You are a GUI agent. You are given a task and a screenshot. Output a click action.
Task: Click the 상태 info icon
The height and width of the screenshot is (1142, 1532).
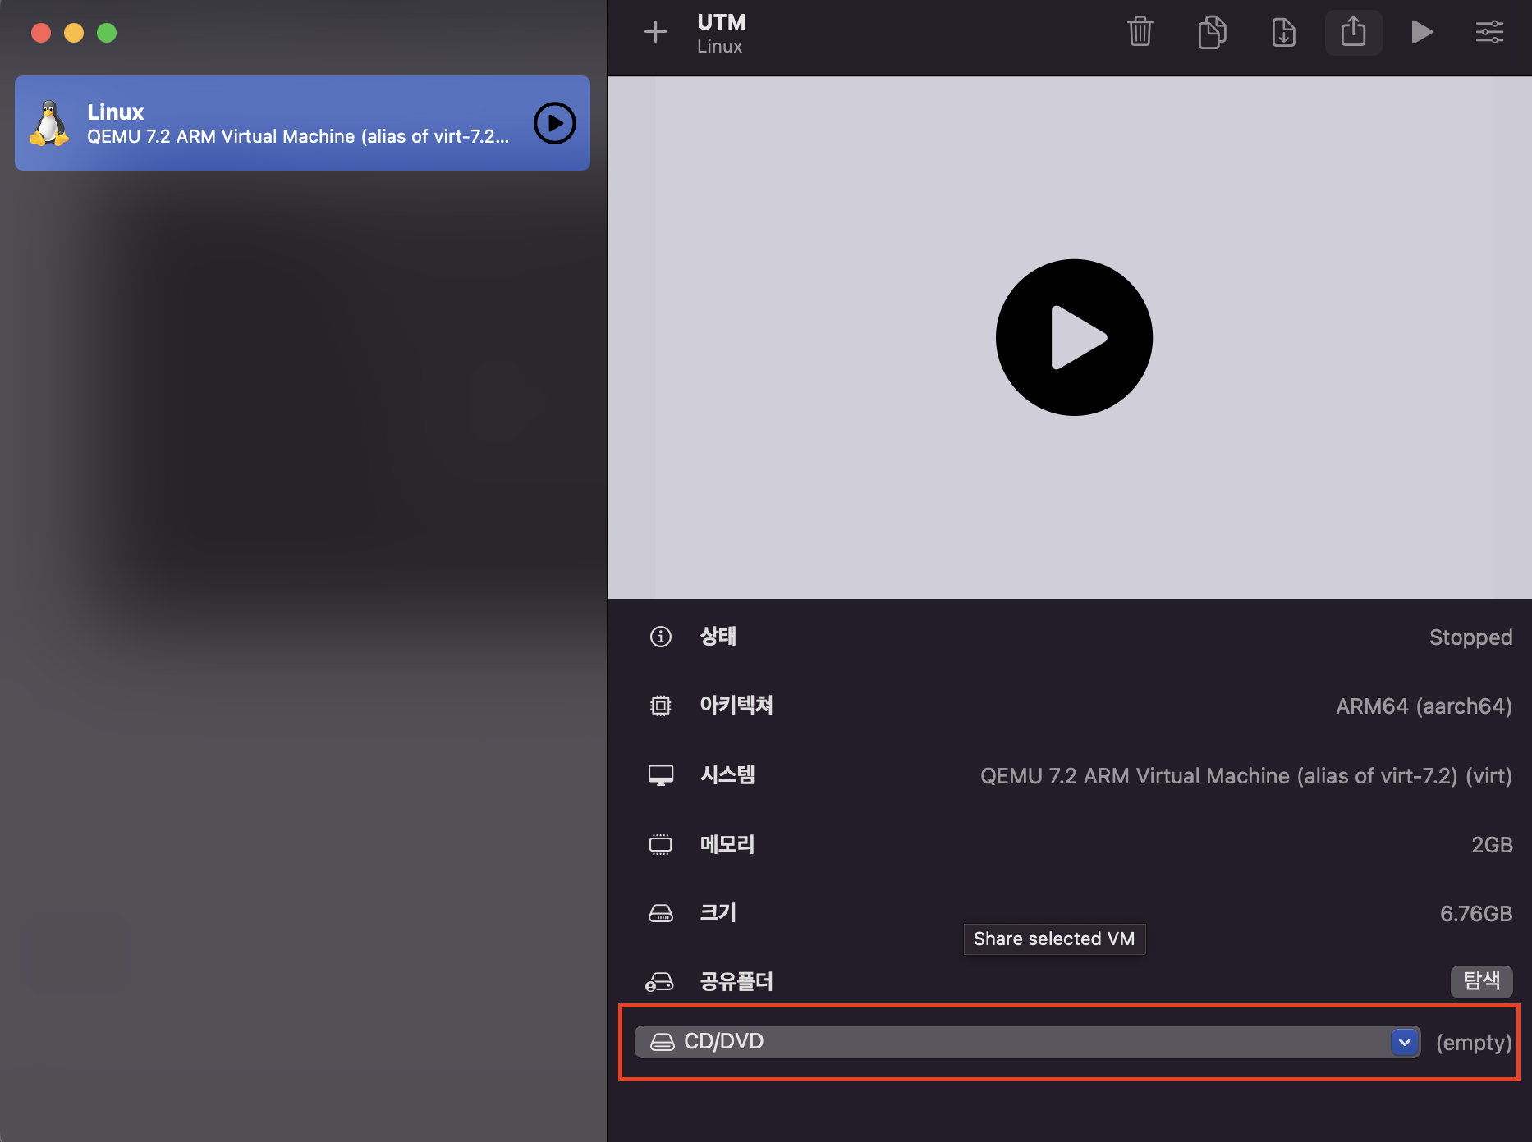(x=660, y=637)
